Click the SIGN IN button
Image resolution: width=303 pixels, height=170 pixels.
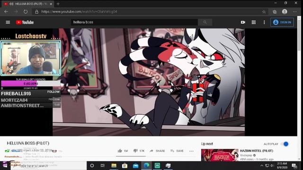pyautogui.click(x=282, y=22)
